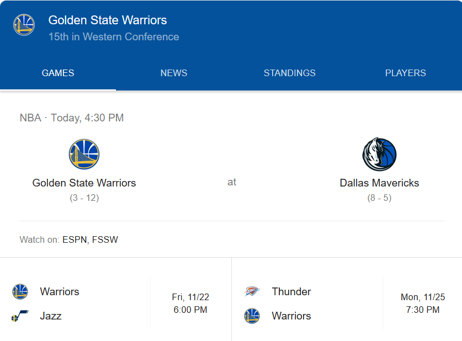Open the Mon 11/25 Thunder–Warriors game time
This screenshot has width=462, height=341.
(x=422, y=303)
